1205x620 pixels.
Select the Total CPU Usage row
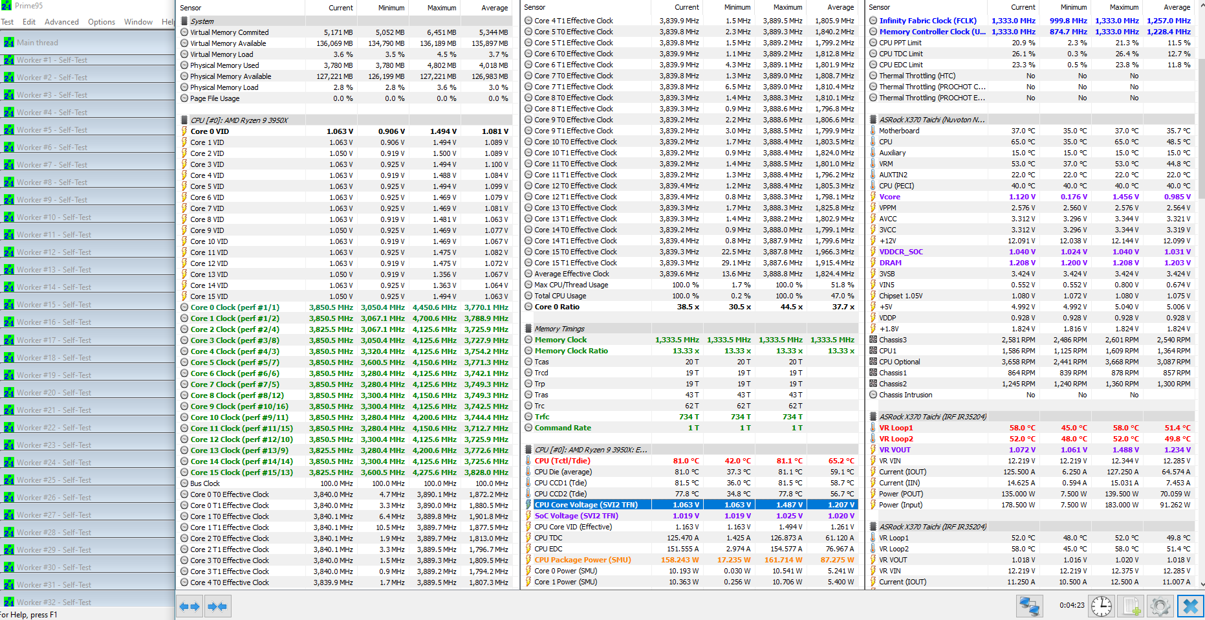pyautogui.click(x=690, y=296)
